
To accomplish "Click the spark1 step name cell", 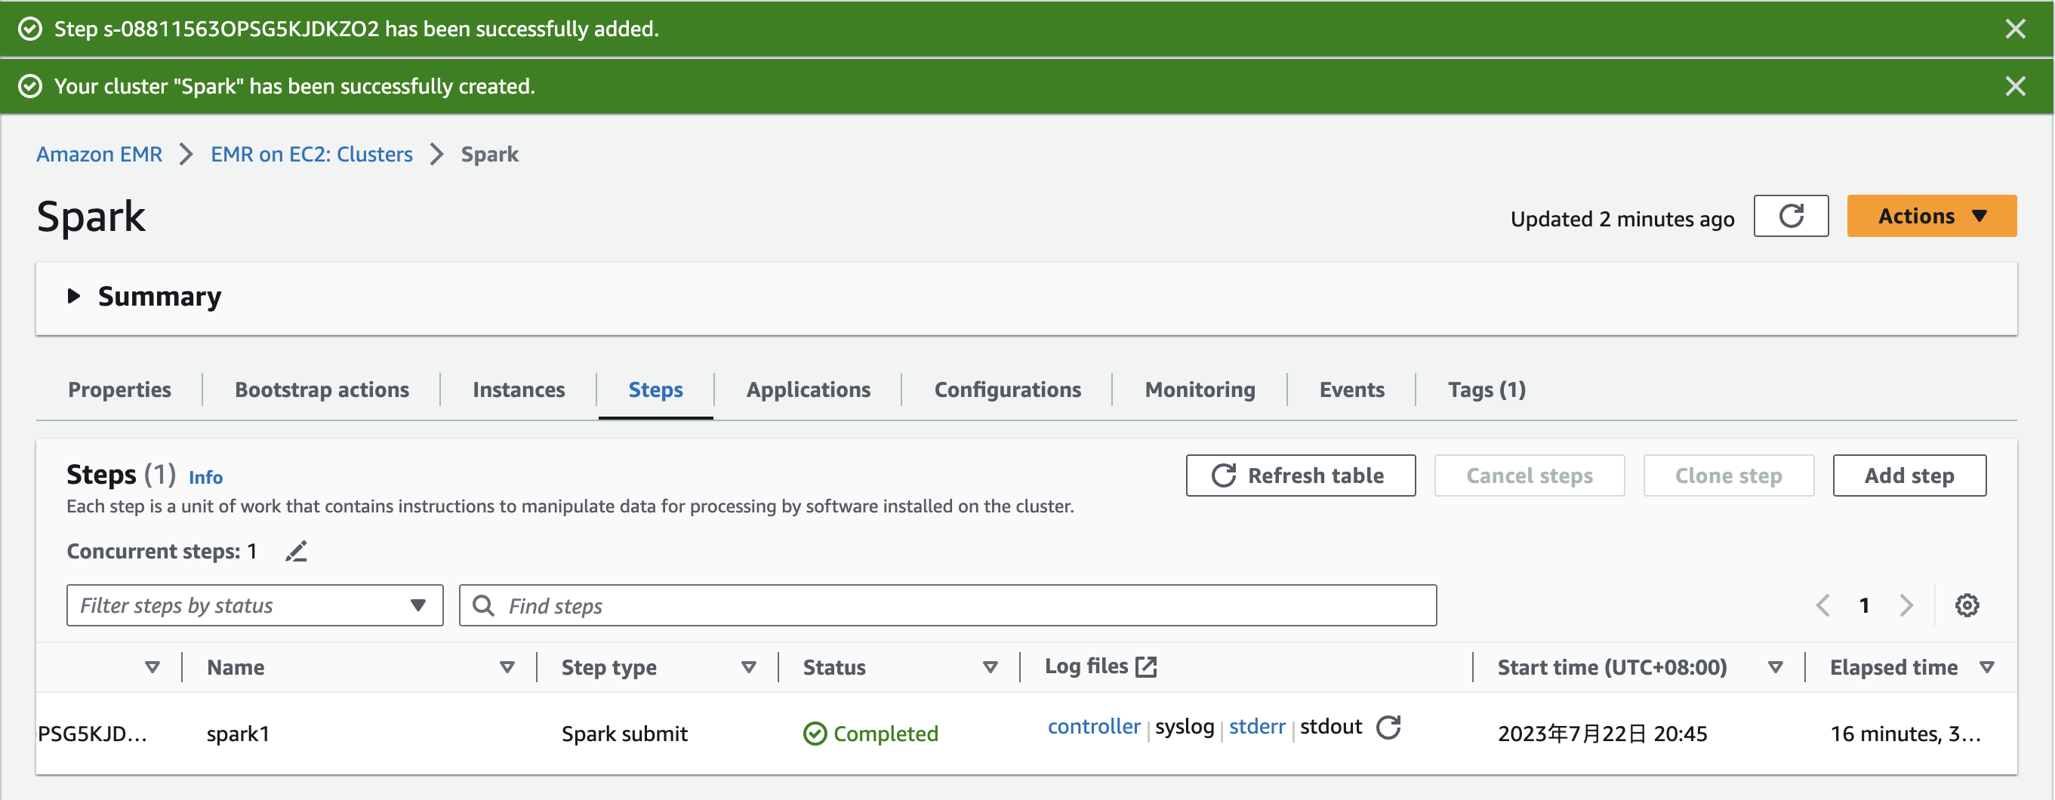I will [238, 734].
